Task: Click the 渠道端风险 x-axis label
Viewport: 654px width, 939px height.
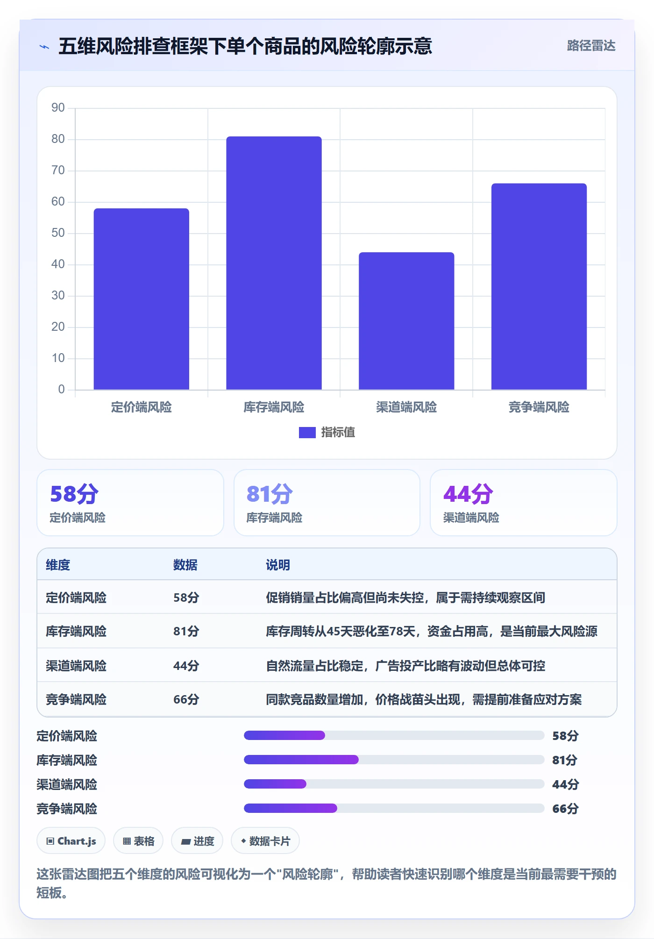Action: coord(406,407)
